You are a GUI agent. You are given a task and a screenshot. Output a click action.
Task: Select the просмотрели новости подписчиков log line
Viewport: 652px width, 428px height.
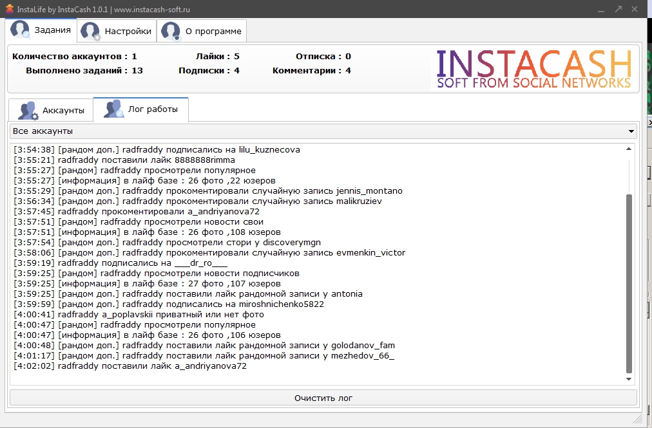tap(157, 274)
